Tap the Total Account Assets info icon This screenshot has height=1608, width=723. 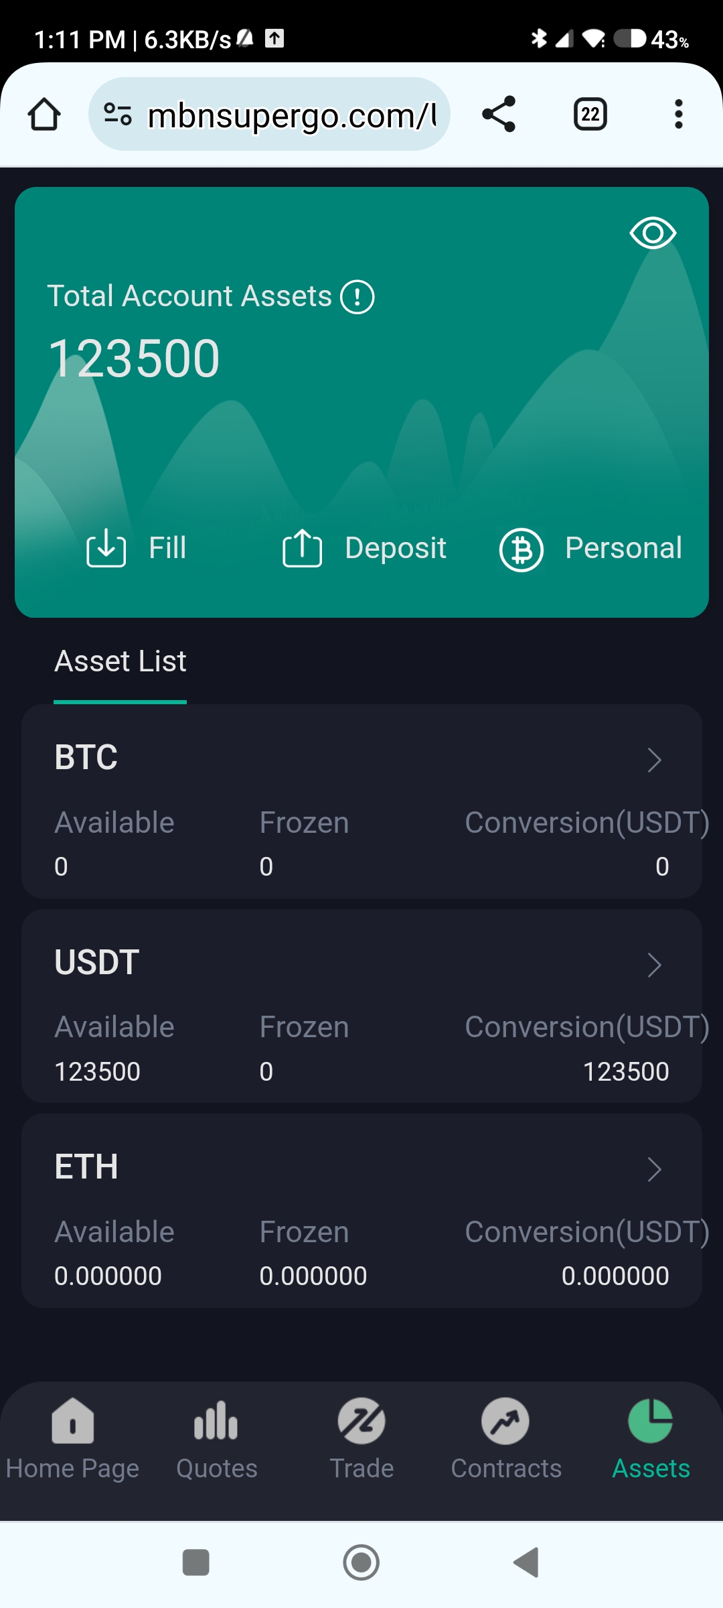357,297
